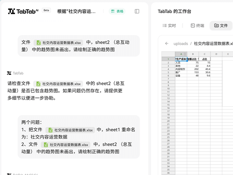This screenshot has height=175, width=233.
Task: Switch to the 实时 tab
Action: [169, 26]
